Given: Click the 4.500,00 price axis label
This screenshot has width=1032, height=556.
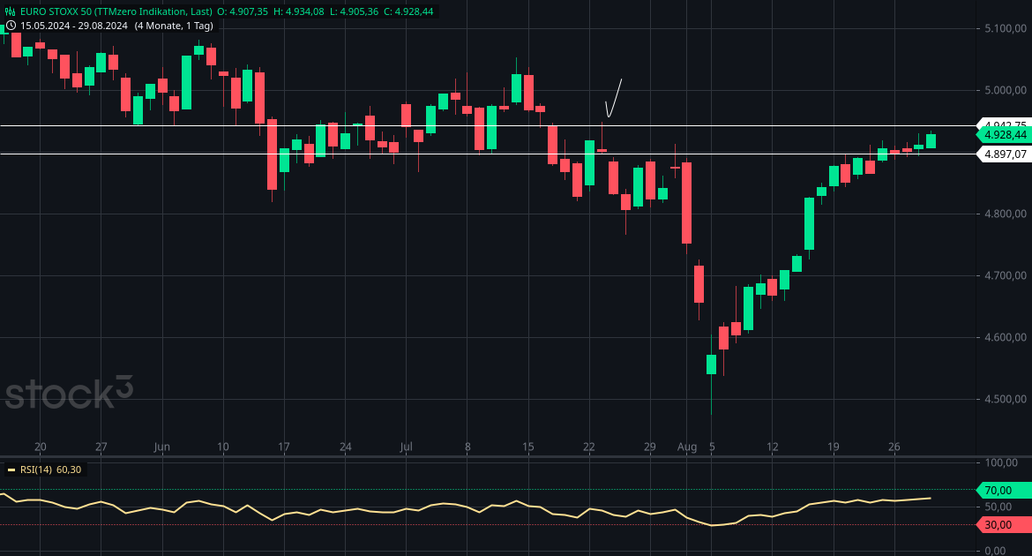Looking at the screenshot, I should pyautogui.click(x=1005, y=399).
